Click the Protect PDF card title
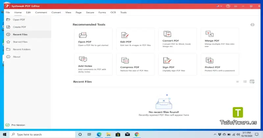This screenshot has width=263, height=138. coord(212,67)
